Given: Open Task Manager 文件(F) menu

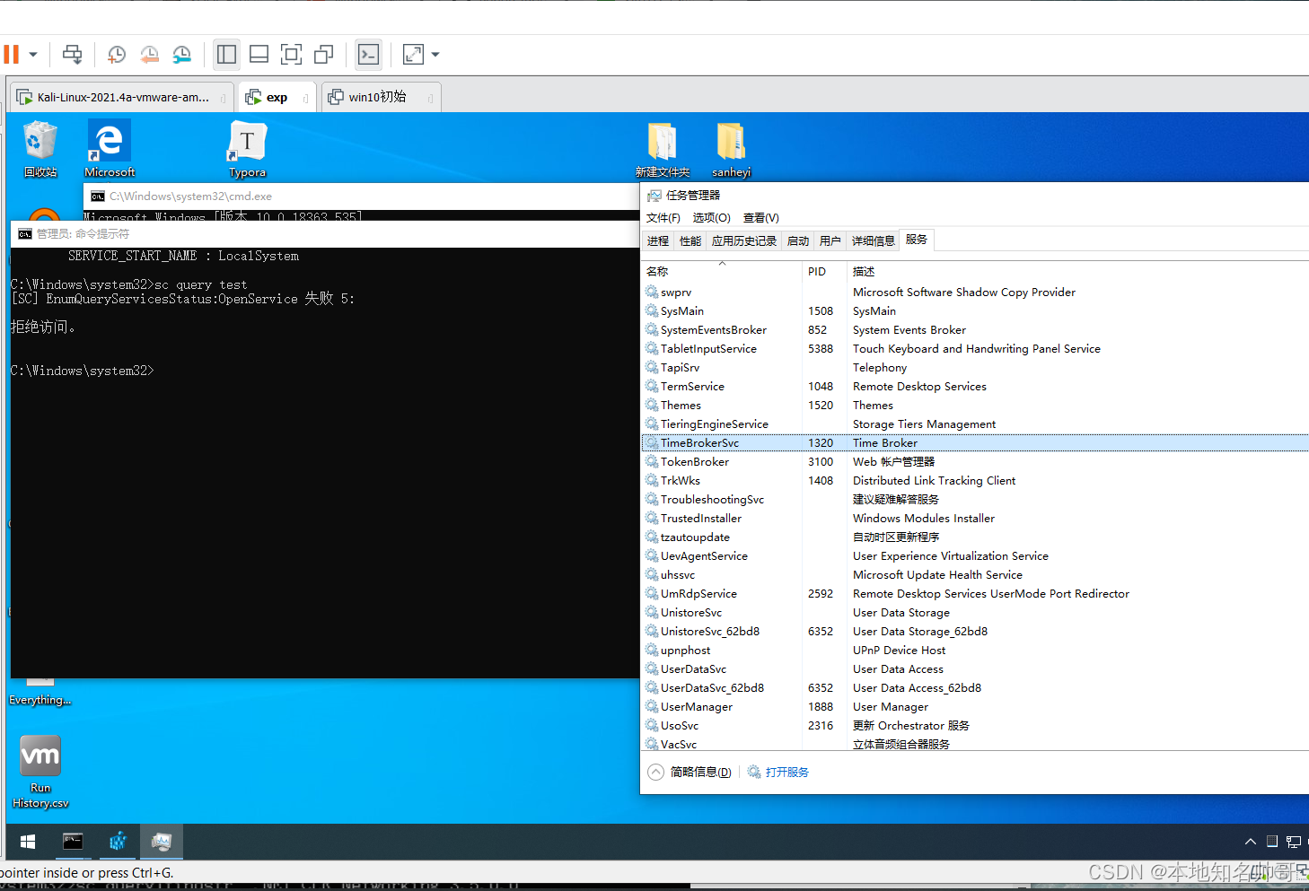Looking at the screenshot, I should [663, 218].
